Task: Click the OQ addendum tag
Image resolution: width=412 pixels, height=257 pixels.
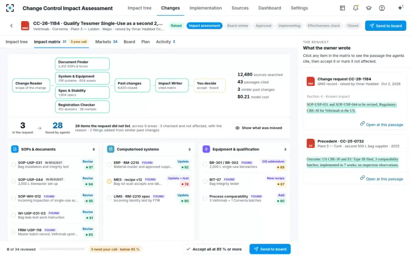Action: (x=273, y=161)
